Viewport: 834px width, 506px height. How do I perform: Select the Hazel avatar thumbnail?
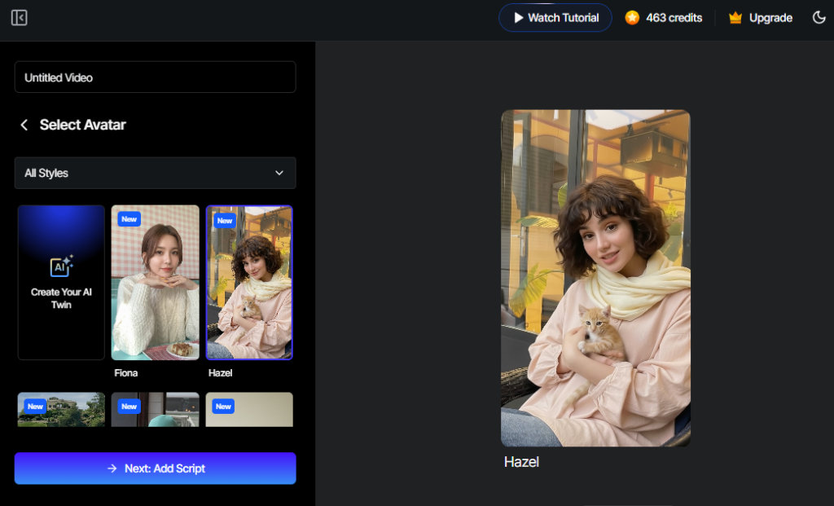pyautogui.click(x=249, y=282)
